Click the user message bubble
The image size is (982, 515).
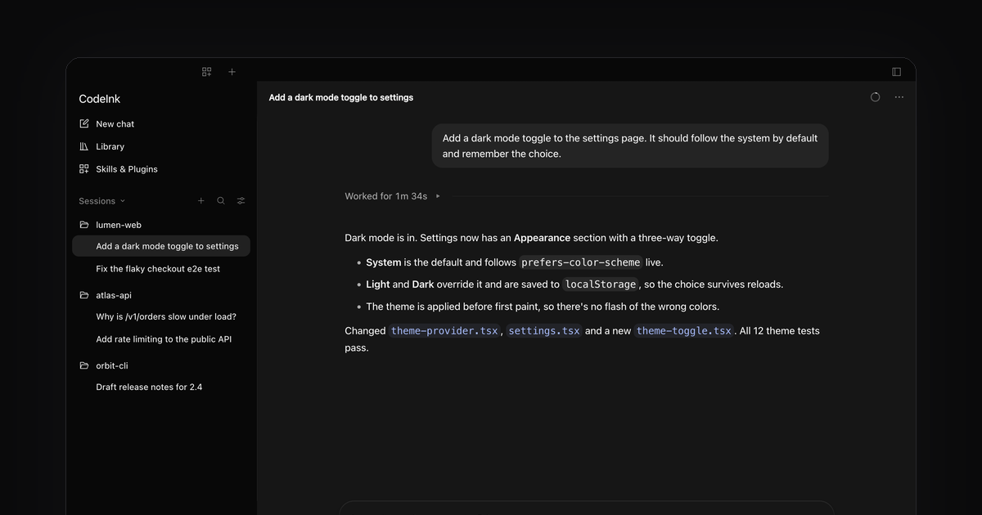(630, 146)
